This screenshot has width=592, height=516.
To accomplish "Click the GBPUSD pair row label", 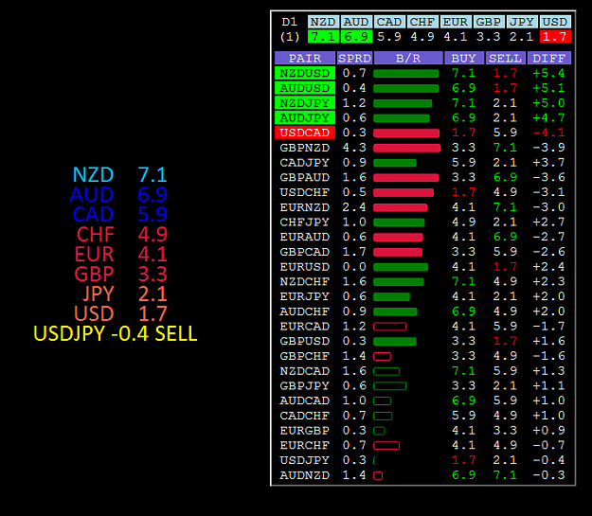I will click(x=305, y=341).
